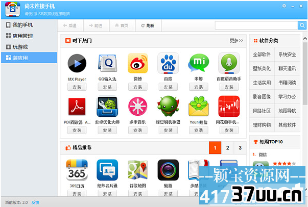Screen dimensions: 308x207
Task: Click the MX Player app icon
Action: [77, 63]
